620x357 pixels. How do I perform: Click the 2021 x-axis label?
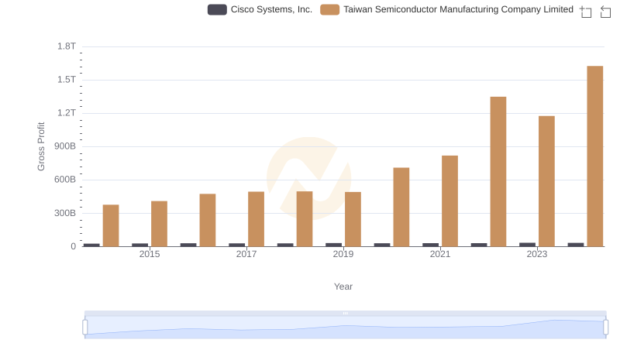tap(440, 254)
